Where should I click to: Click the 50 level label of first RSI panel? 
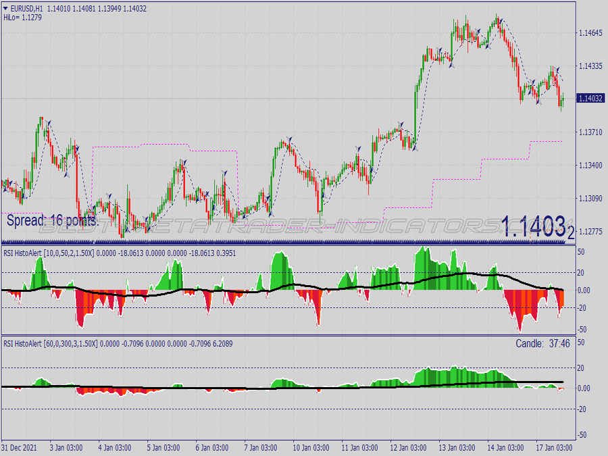581,252
